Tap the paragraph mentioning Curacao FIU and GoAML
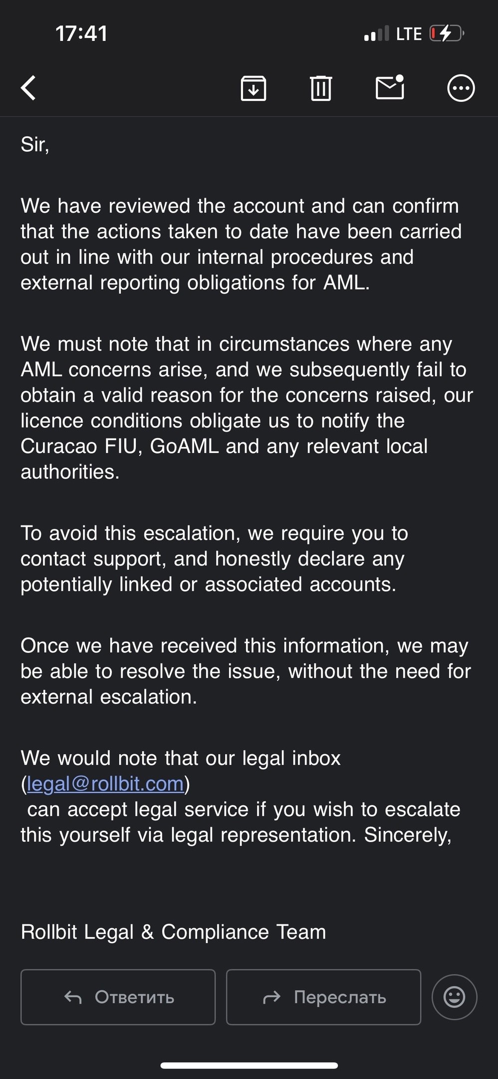 tap(247, 408)
